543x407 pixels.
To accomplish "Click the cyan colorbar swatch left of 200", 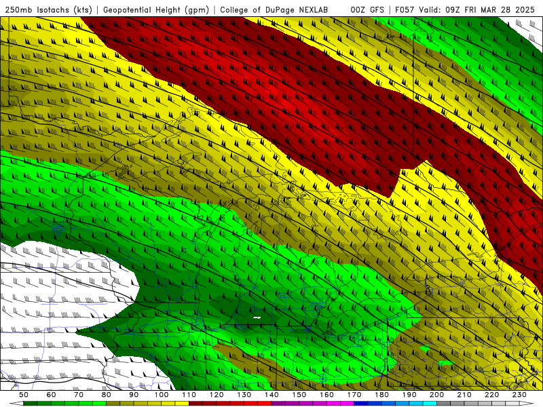I will [430, 404].
